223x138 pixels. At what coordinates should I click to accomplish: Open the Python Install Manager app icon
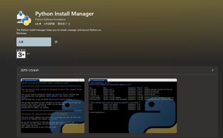click(24, 18)
